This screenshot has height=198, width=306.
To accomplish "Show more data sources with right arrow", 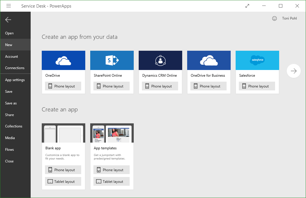I will 293,71.
